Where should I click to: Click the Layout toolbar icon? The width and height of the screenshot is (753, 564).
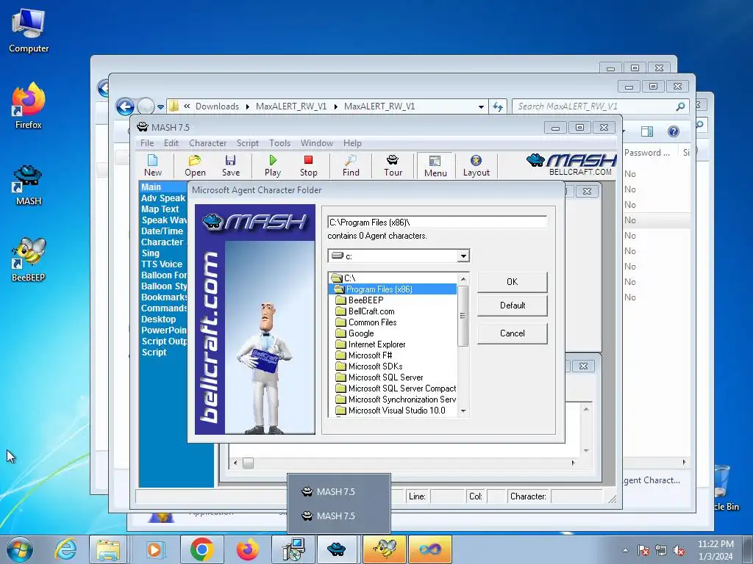click(x=476, y=165)
